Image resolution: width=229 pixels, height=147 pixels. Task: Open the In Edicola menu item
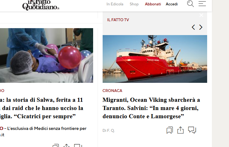click(x=115, y=4)
